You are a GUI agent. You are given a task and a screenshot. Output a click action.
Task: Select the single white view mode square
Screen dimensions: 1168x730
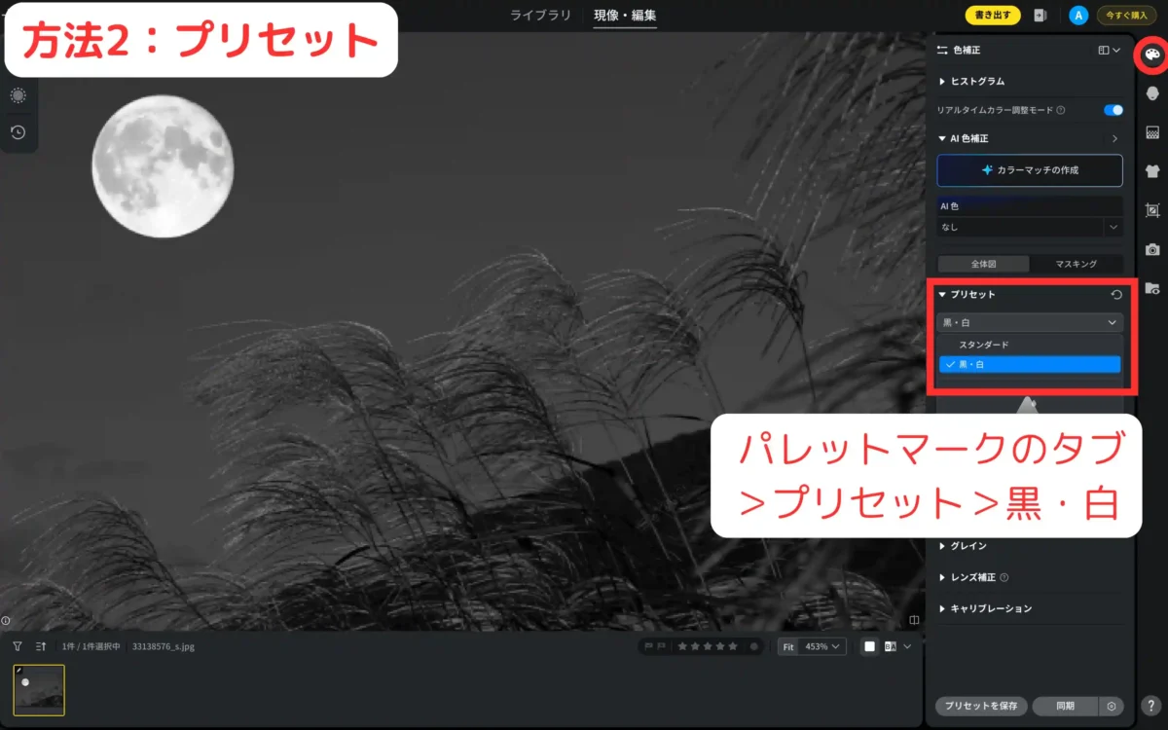[x=870, y=646]
